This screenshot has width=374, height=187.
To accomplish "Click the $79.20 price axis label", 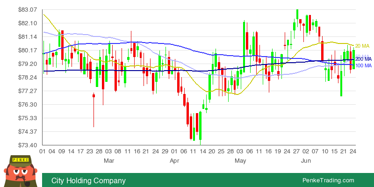I will [28, 64].
